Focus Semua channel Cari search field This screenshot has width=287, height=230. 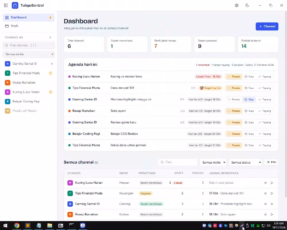point(178,162)
